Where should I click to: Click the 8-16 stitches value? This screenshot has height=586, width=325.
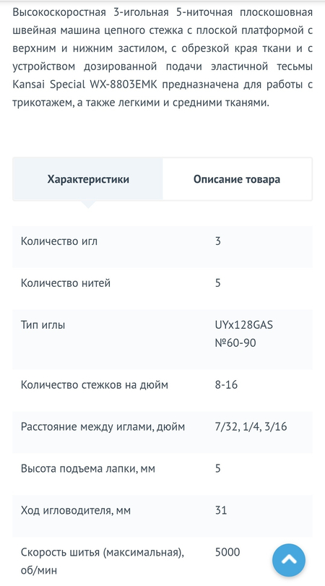pos(226,384)
